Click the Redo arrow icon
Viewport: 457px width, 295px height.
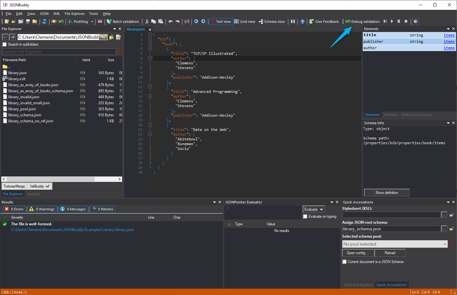[x=178, y=22]
